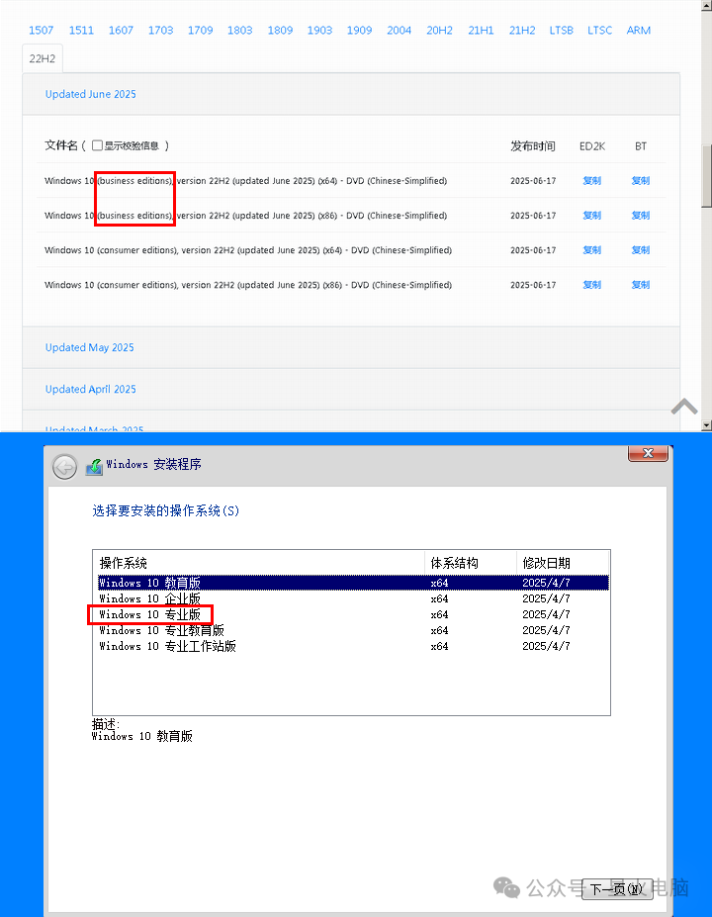Open the 21H1 version tab
Image resolution: width=712 pixels, height=917 pixels.
481,31
